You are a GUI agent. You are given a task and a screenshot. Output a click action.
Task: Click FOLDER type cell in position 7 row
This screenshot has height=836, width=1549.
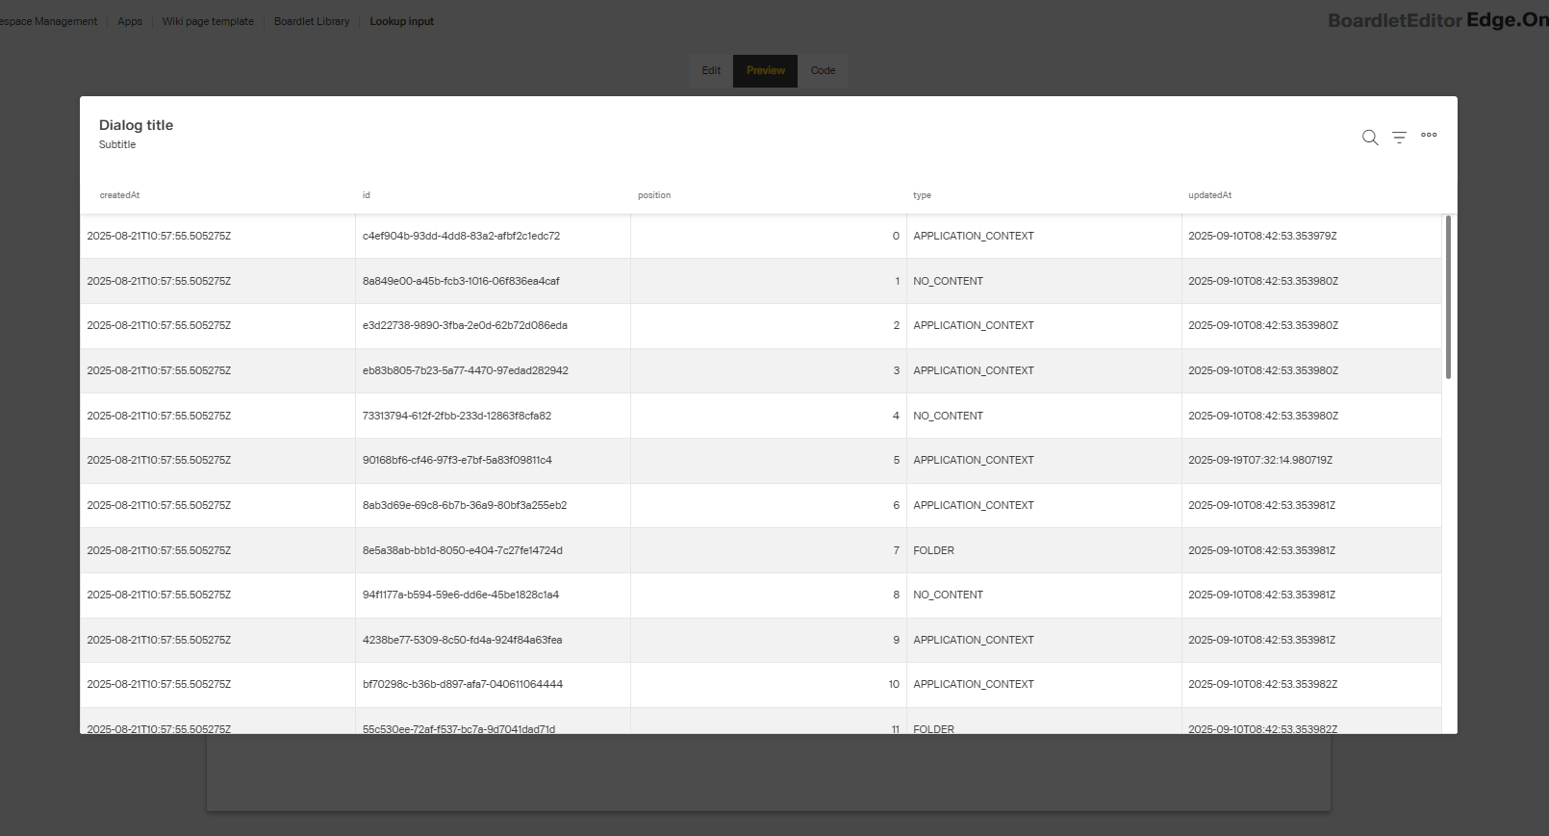1044,550
